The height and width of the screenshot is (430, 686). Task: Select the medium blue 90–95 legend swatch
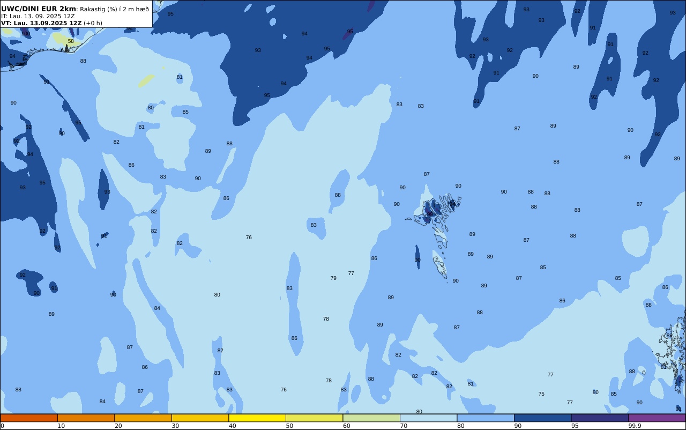pos(542,418)
